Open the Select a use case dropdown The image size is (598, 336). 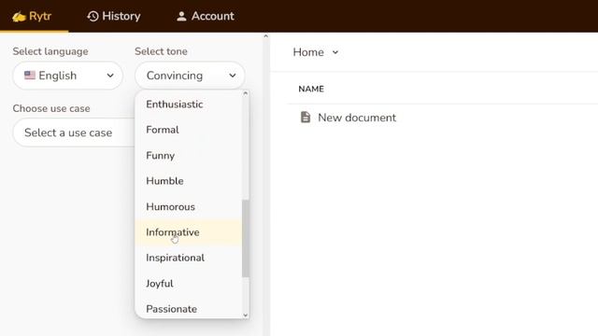tap(74, 133)
